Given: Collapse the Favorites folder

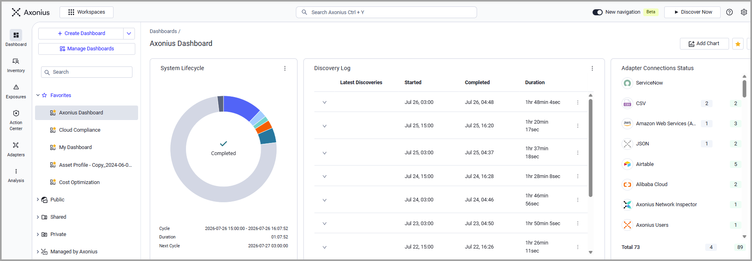Looking at the screenshot, I should (38, 95).
